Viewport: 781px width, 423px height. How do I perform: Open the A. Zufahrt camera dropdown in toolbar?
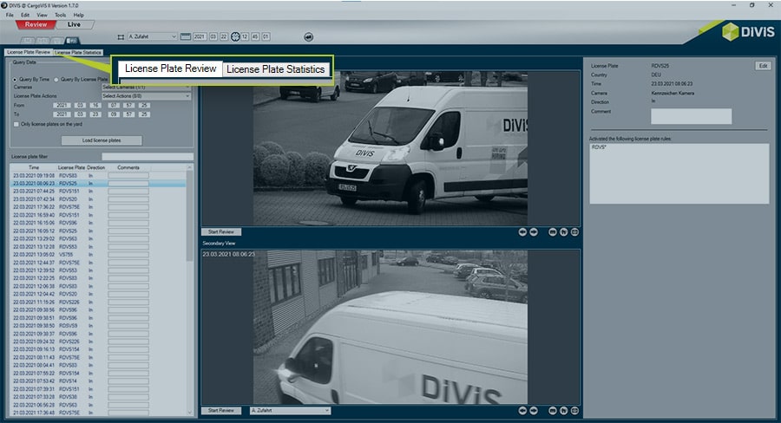tap(153, 36)
